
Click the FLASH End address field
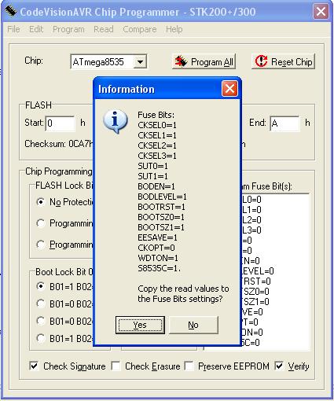(284, 123)
